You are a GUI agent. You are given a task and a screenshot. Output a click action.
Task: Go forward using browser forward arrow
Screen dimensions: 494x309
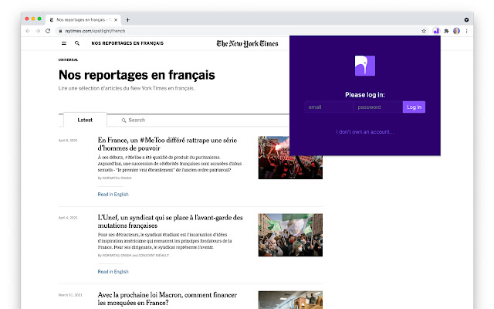[38, 31]
